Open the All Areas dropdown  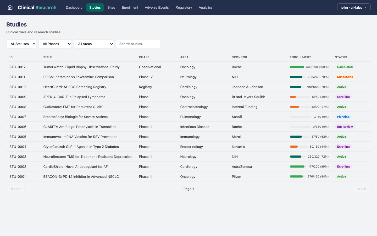coord(94,44)
